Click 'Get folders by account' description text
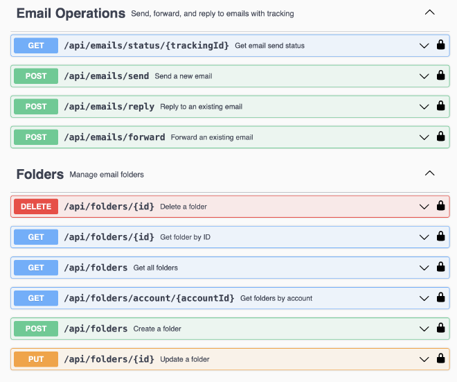The image size is (457, 382). [x=276, y=298]
